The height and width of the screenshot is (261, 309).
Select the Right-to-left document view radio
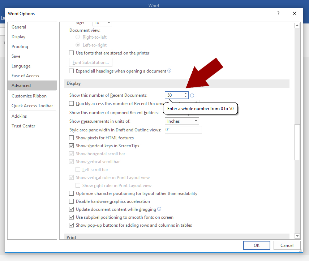tap(78, 37)
